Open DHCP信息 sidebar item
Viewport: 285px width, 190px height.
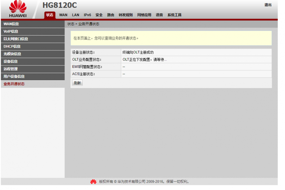[x=33, y=47]
